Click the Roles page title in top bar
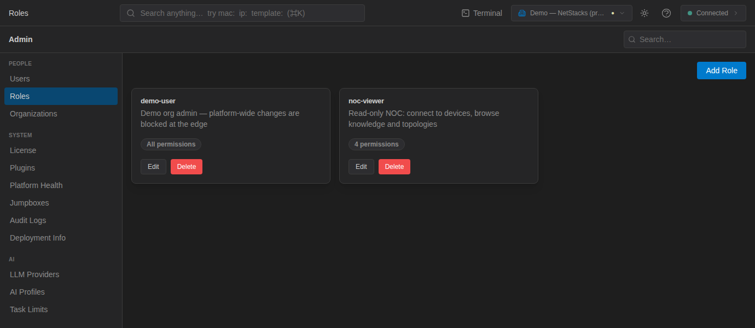755x328 pixels. tap(19, 13)
